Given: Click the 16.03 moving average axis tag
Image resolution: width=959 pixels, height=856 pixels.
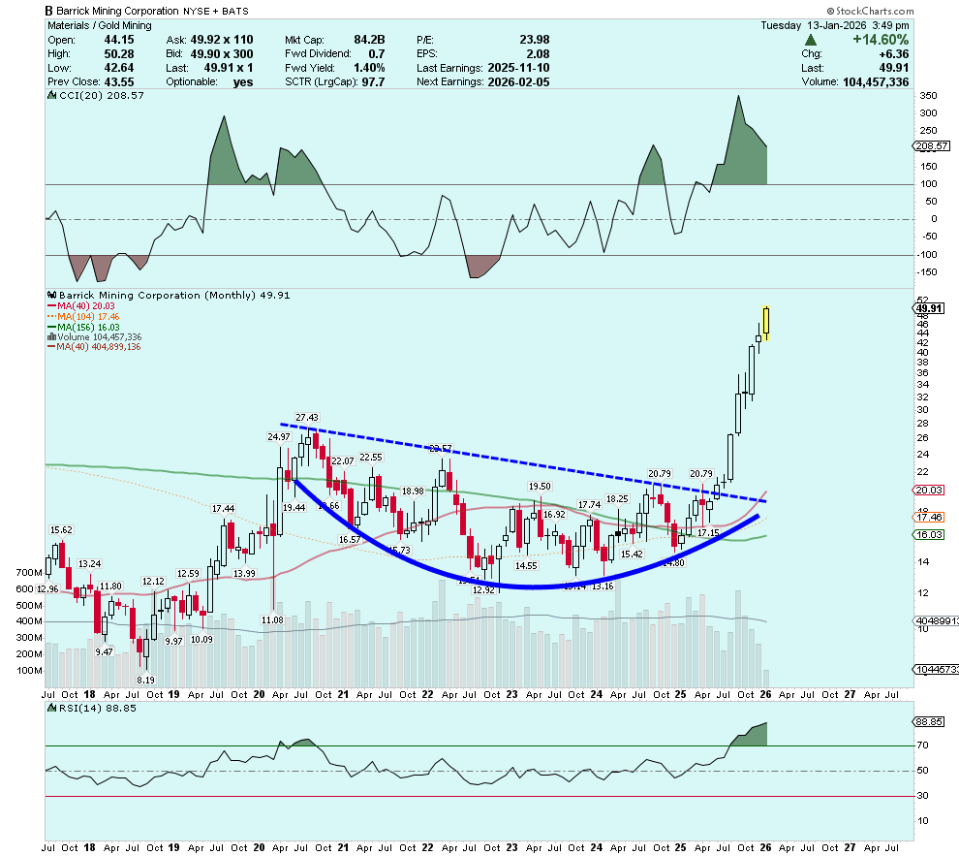Looking at the screenshot, I should click(930, 535).
